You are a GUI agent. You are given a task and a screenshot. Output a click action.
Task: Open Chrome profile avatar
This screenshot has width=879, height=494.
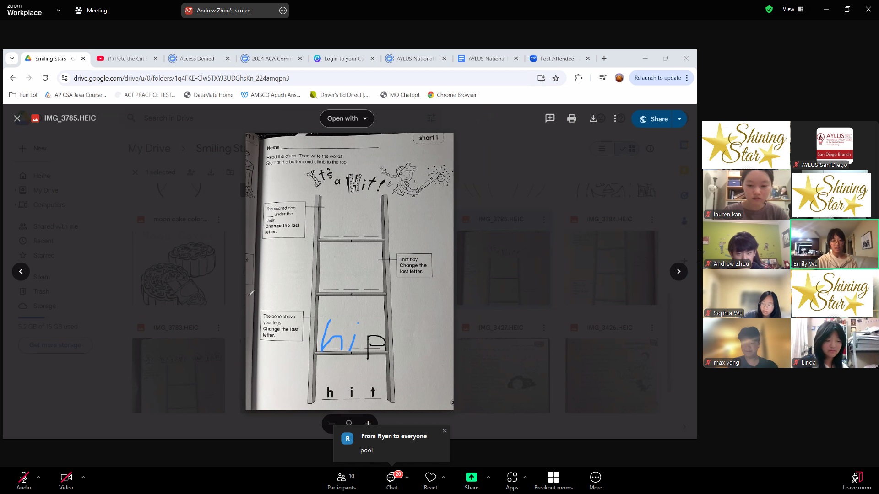pyautogui.click(x=619, y=78)
